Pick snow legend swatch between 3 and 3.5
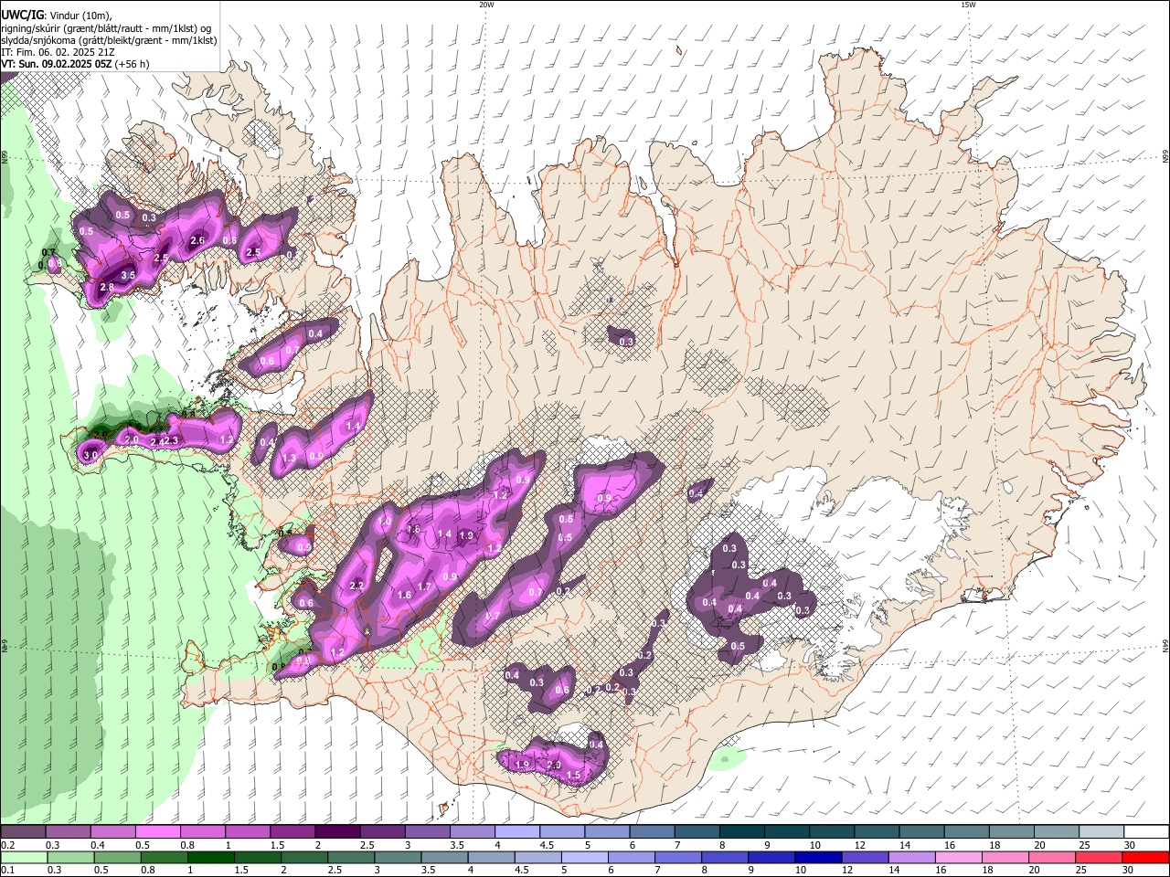 pos(427,832)
